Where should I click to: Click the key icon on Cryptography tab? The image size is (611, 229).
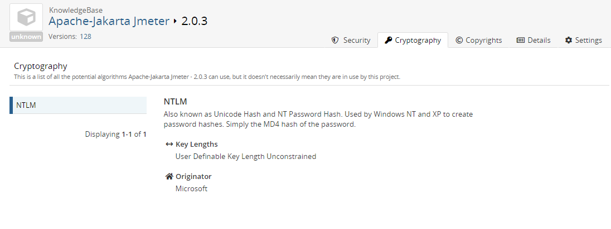(388, 40)
